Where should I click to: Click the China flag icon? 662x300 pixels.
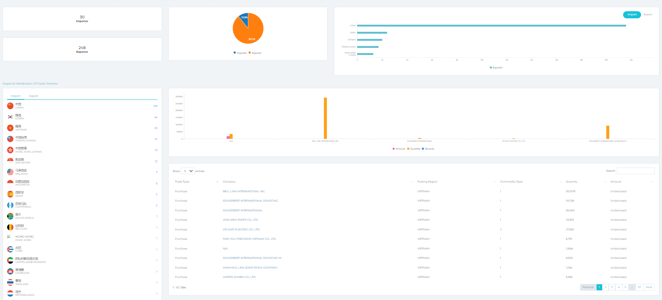10,106
